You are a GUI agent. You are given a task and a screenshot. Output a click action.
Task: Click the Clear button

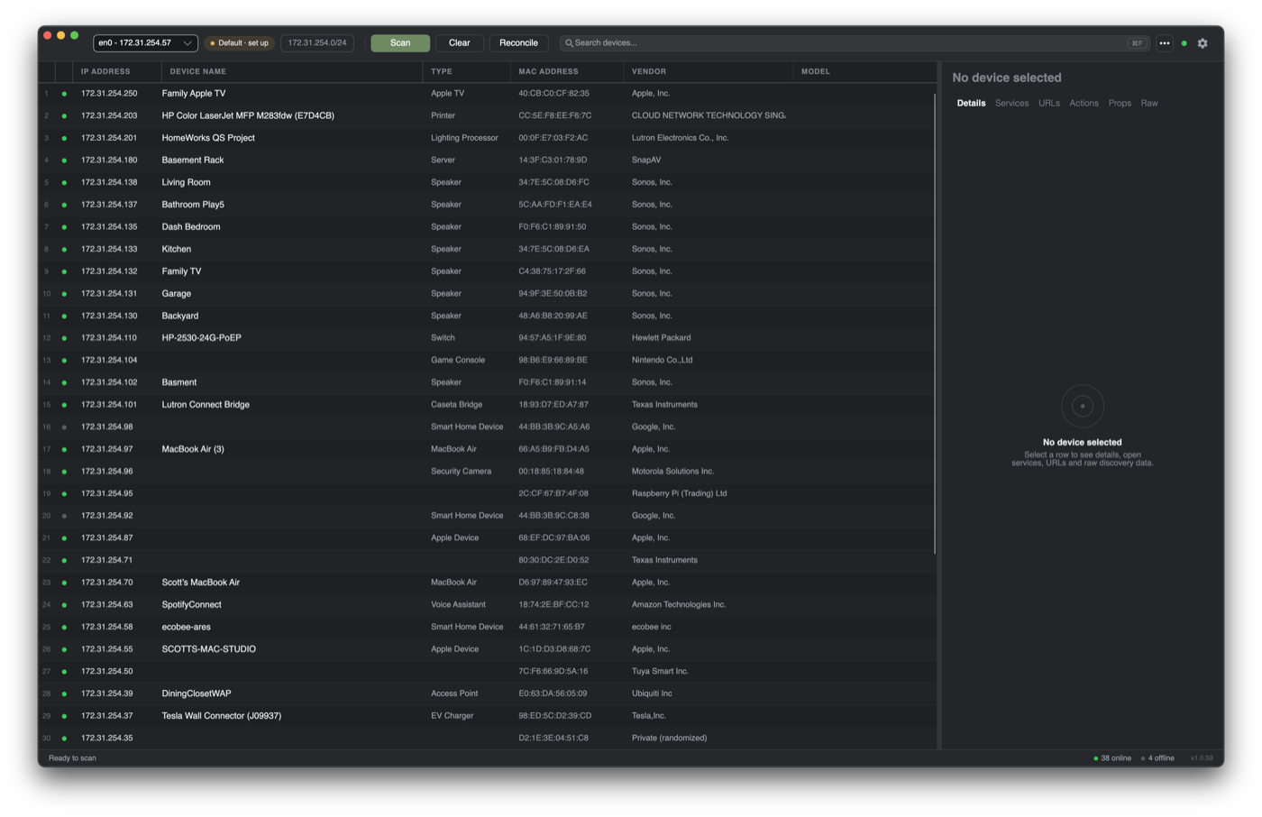click(x=459, y=42)
